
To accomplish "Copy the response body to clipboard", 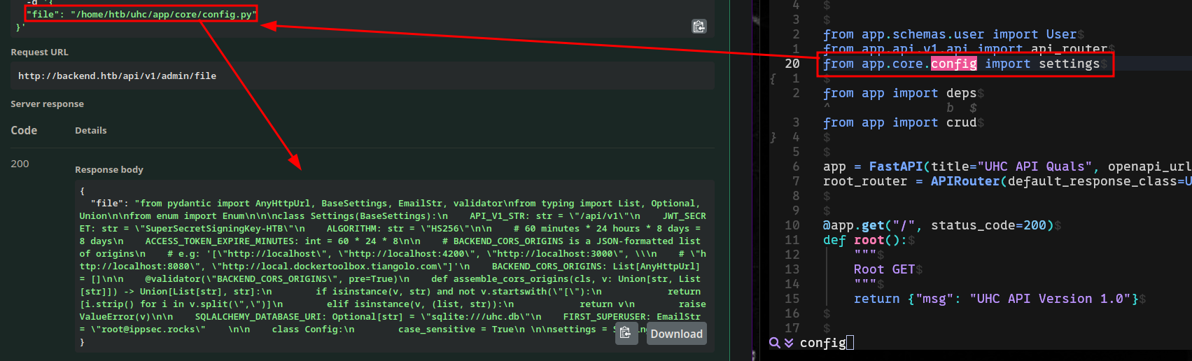I will pyautogui.click(x=626, y=333).
